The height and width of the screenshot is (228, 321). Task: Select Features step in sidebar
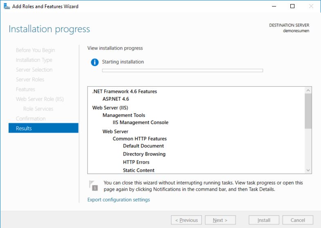click(25, 89)
